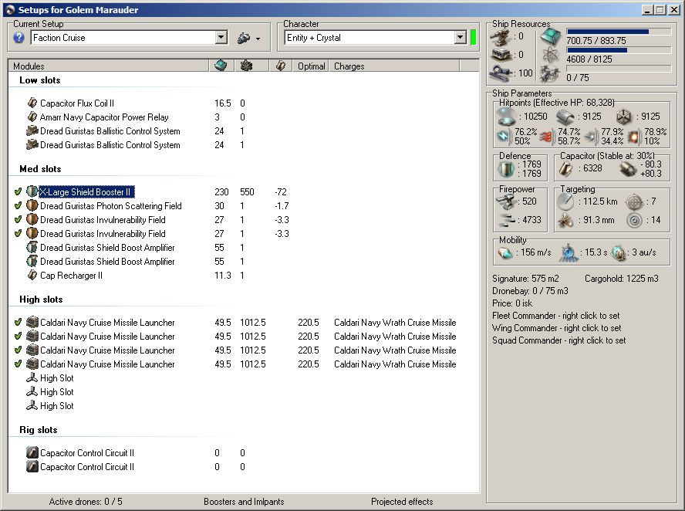Click Fleet Commander right click to set

(555, 316)
